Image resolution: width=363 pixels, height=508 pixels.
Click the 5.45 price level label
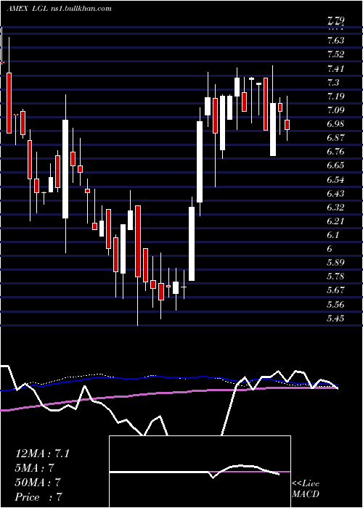[335, 318]
